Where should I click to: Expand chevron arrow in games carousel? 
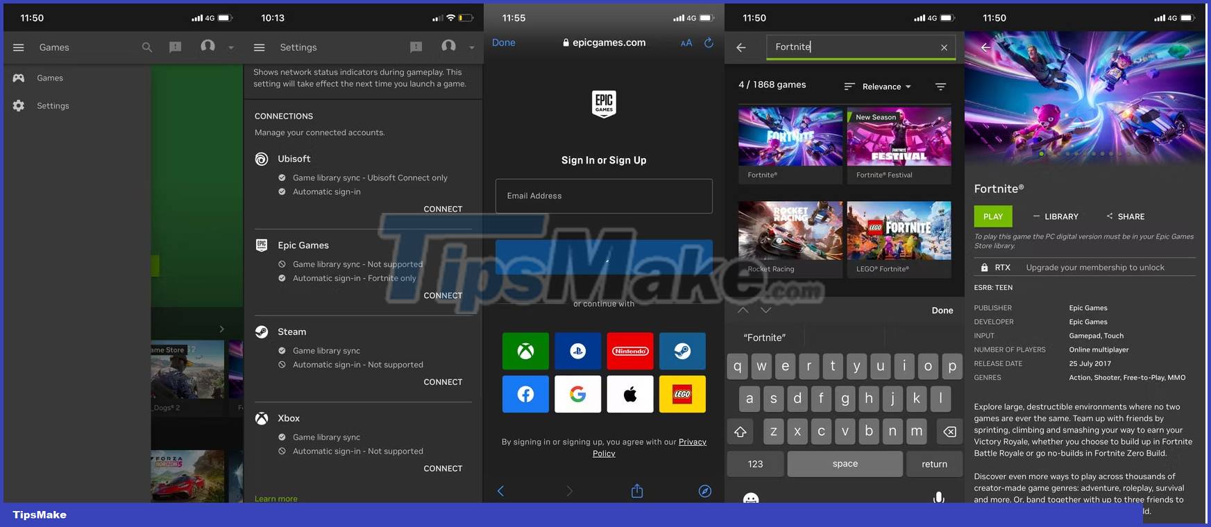(221, 329)
